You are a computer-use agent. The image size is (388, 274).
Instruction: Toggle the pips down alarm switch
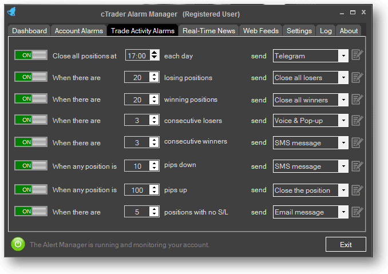coord(31,165)
